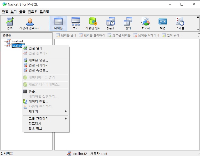
Task: Open the 파일 menu
Action: 5,12
